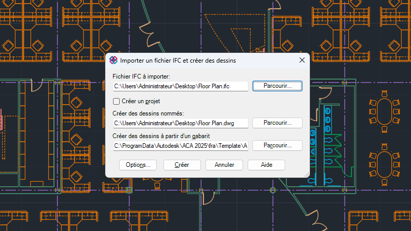
Task: Tick the Créer un projet checkbox
Action: (116, 101)
